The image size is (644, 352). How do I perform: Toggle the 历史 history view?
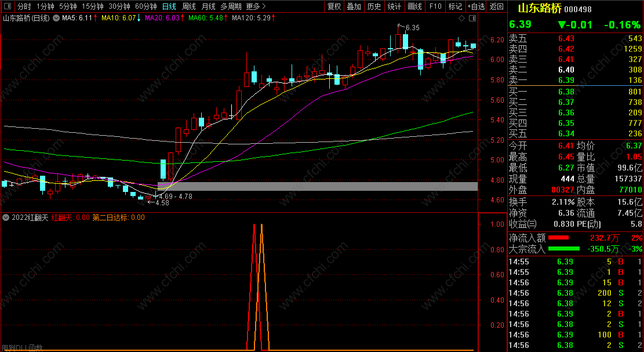click(x=374, y=6)
